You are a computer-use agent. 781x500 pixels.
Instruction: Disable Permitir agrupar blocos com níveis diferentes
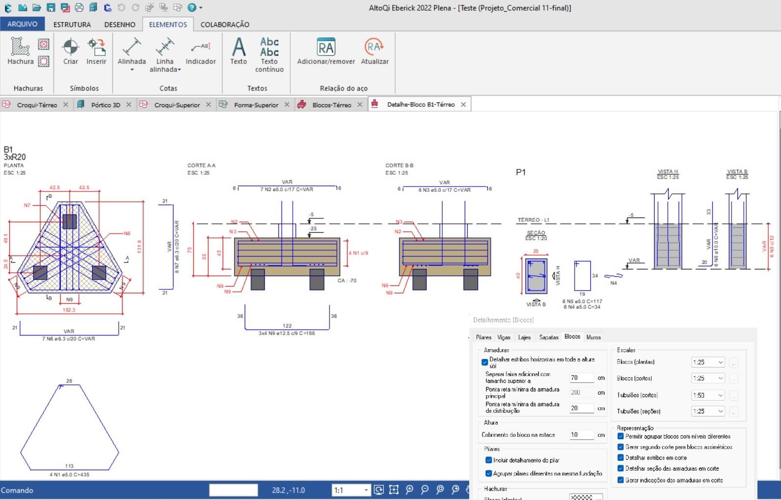621,436
